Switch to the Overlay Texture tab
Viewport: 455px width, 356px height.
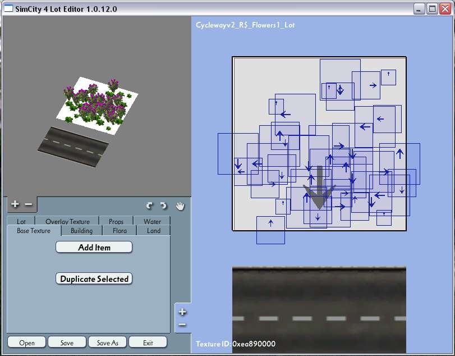pos(68,221)
